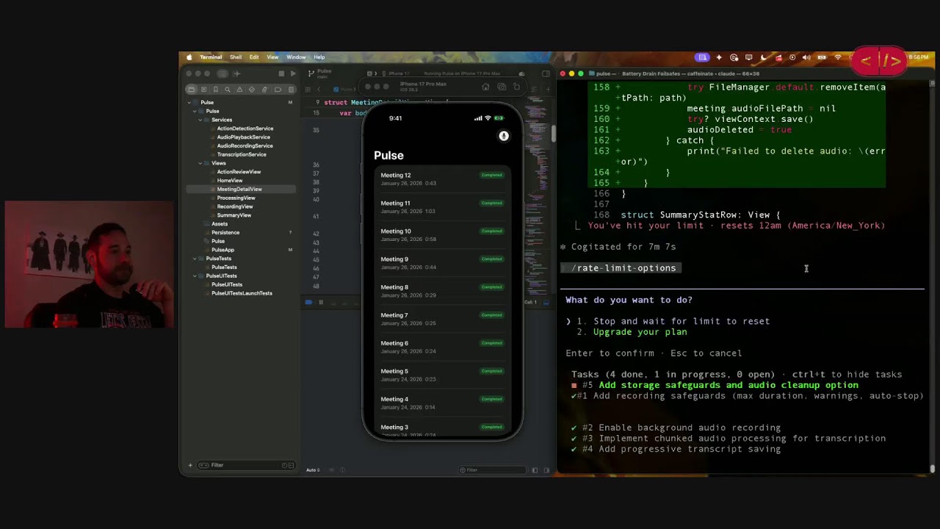Open the Edit menu
Image resolution: width=940 pixels, height=529 pixels.
pyautogui.click(x=254, y=57)
